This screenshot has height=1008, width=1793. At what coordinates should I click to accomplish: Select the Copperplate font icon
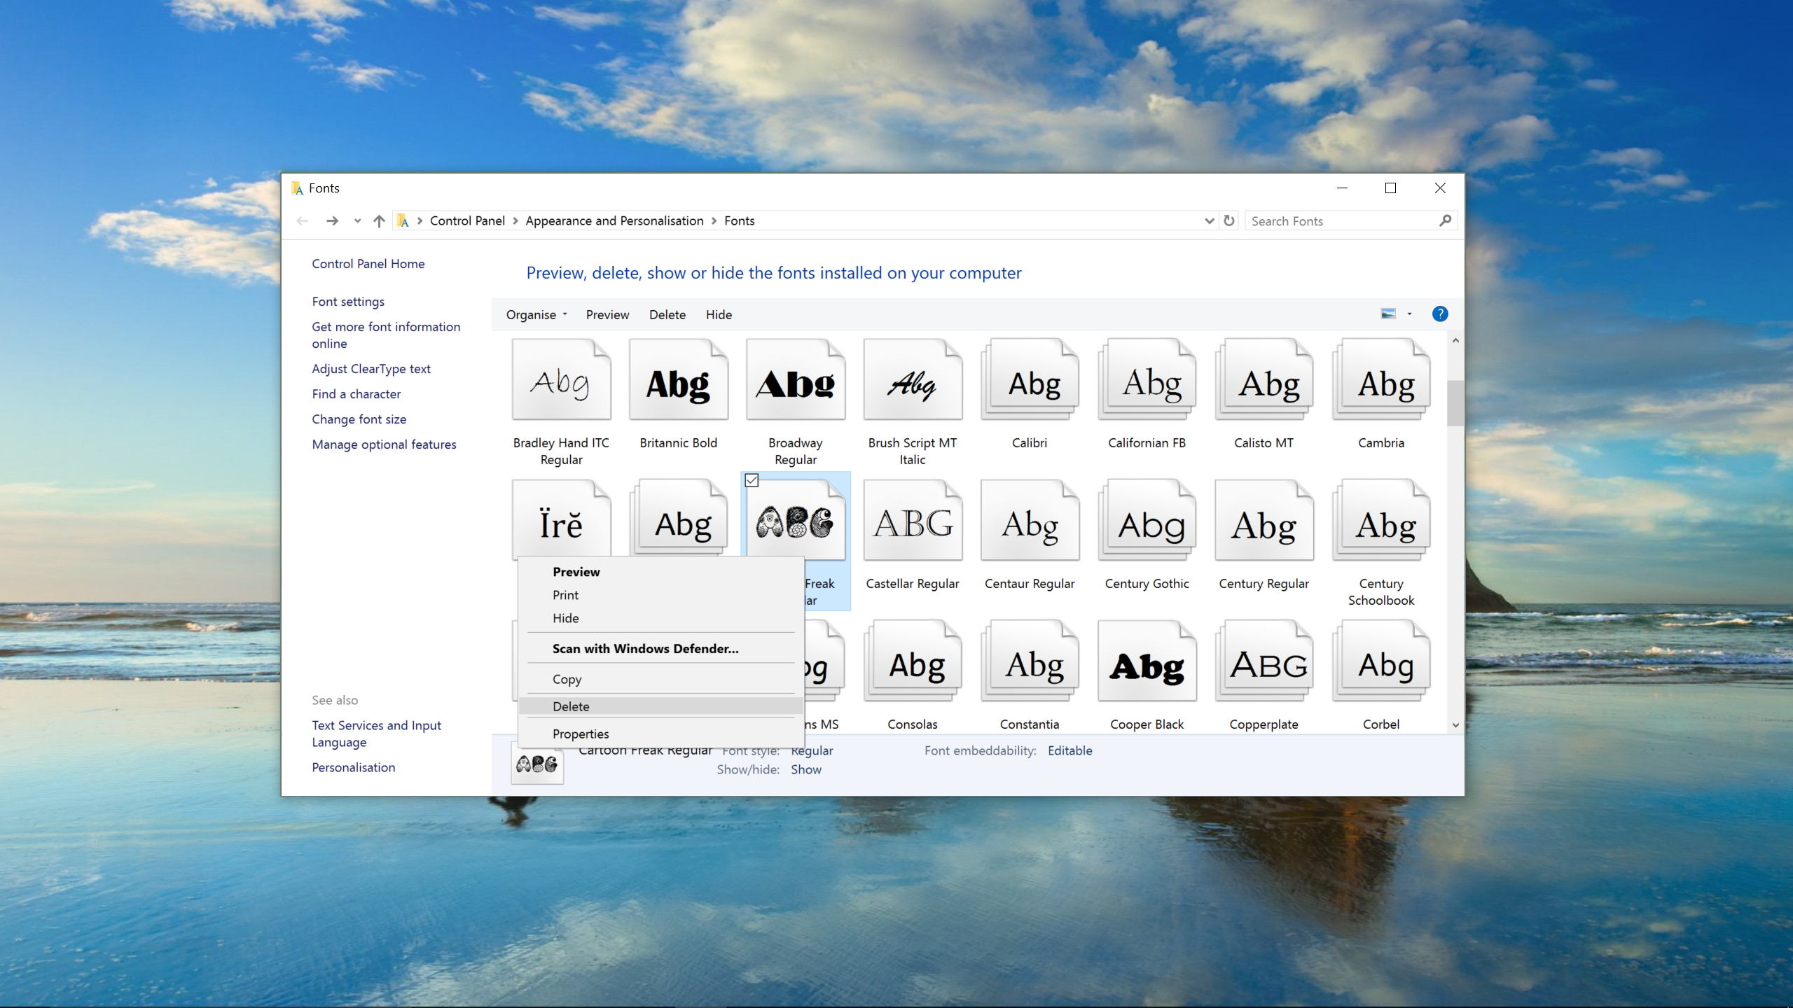[1264, 661]
